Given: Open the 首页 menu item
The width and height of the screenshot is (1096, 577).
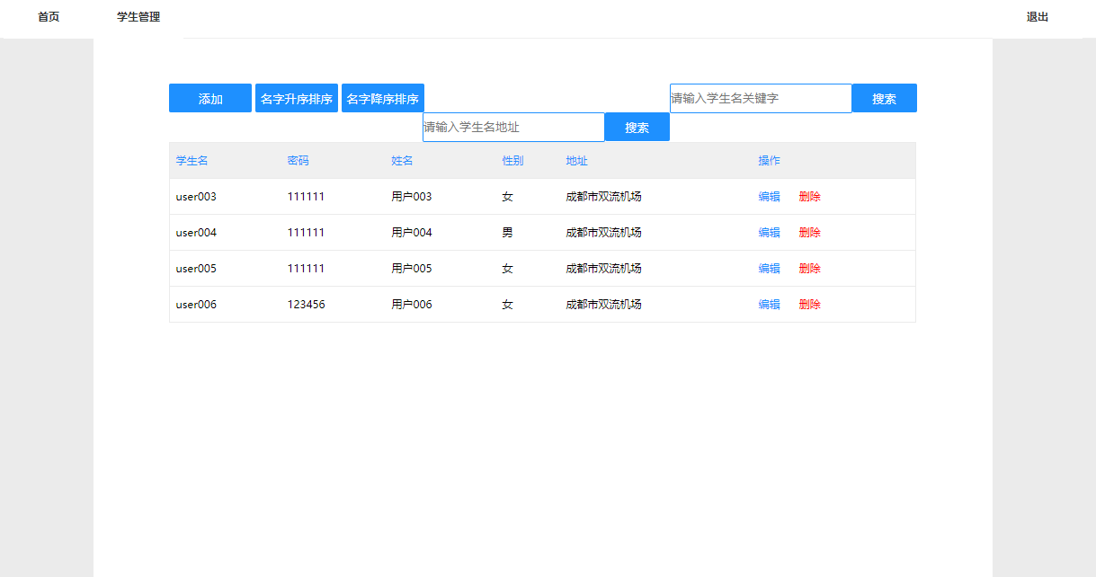Looking at the screenshot, I should 47,16.
